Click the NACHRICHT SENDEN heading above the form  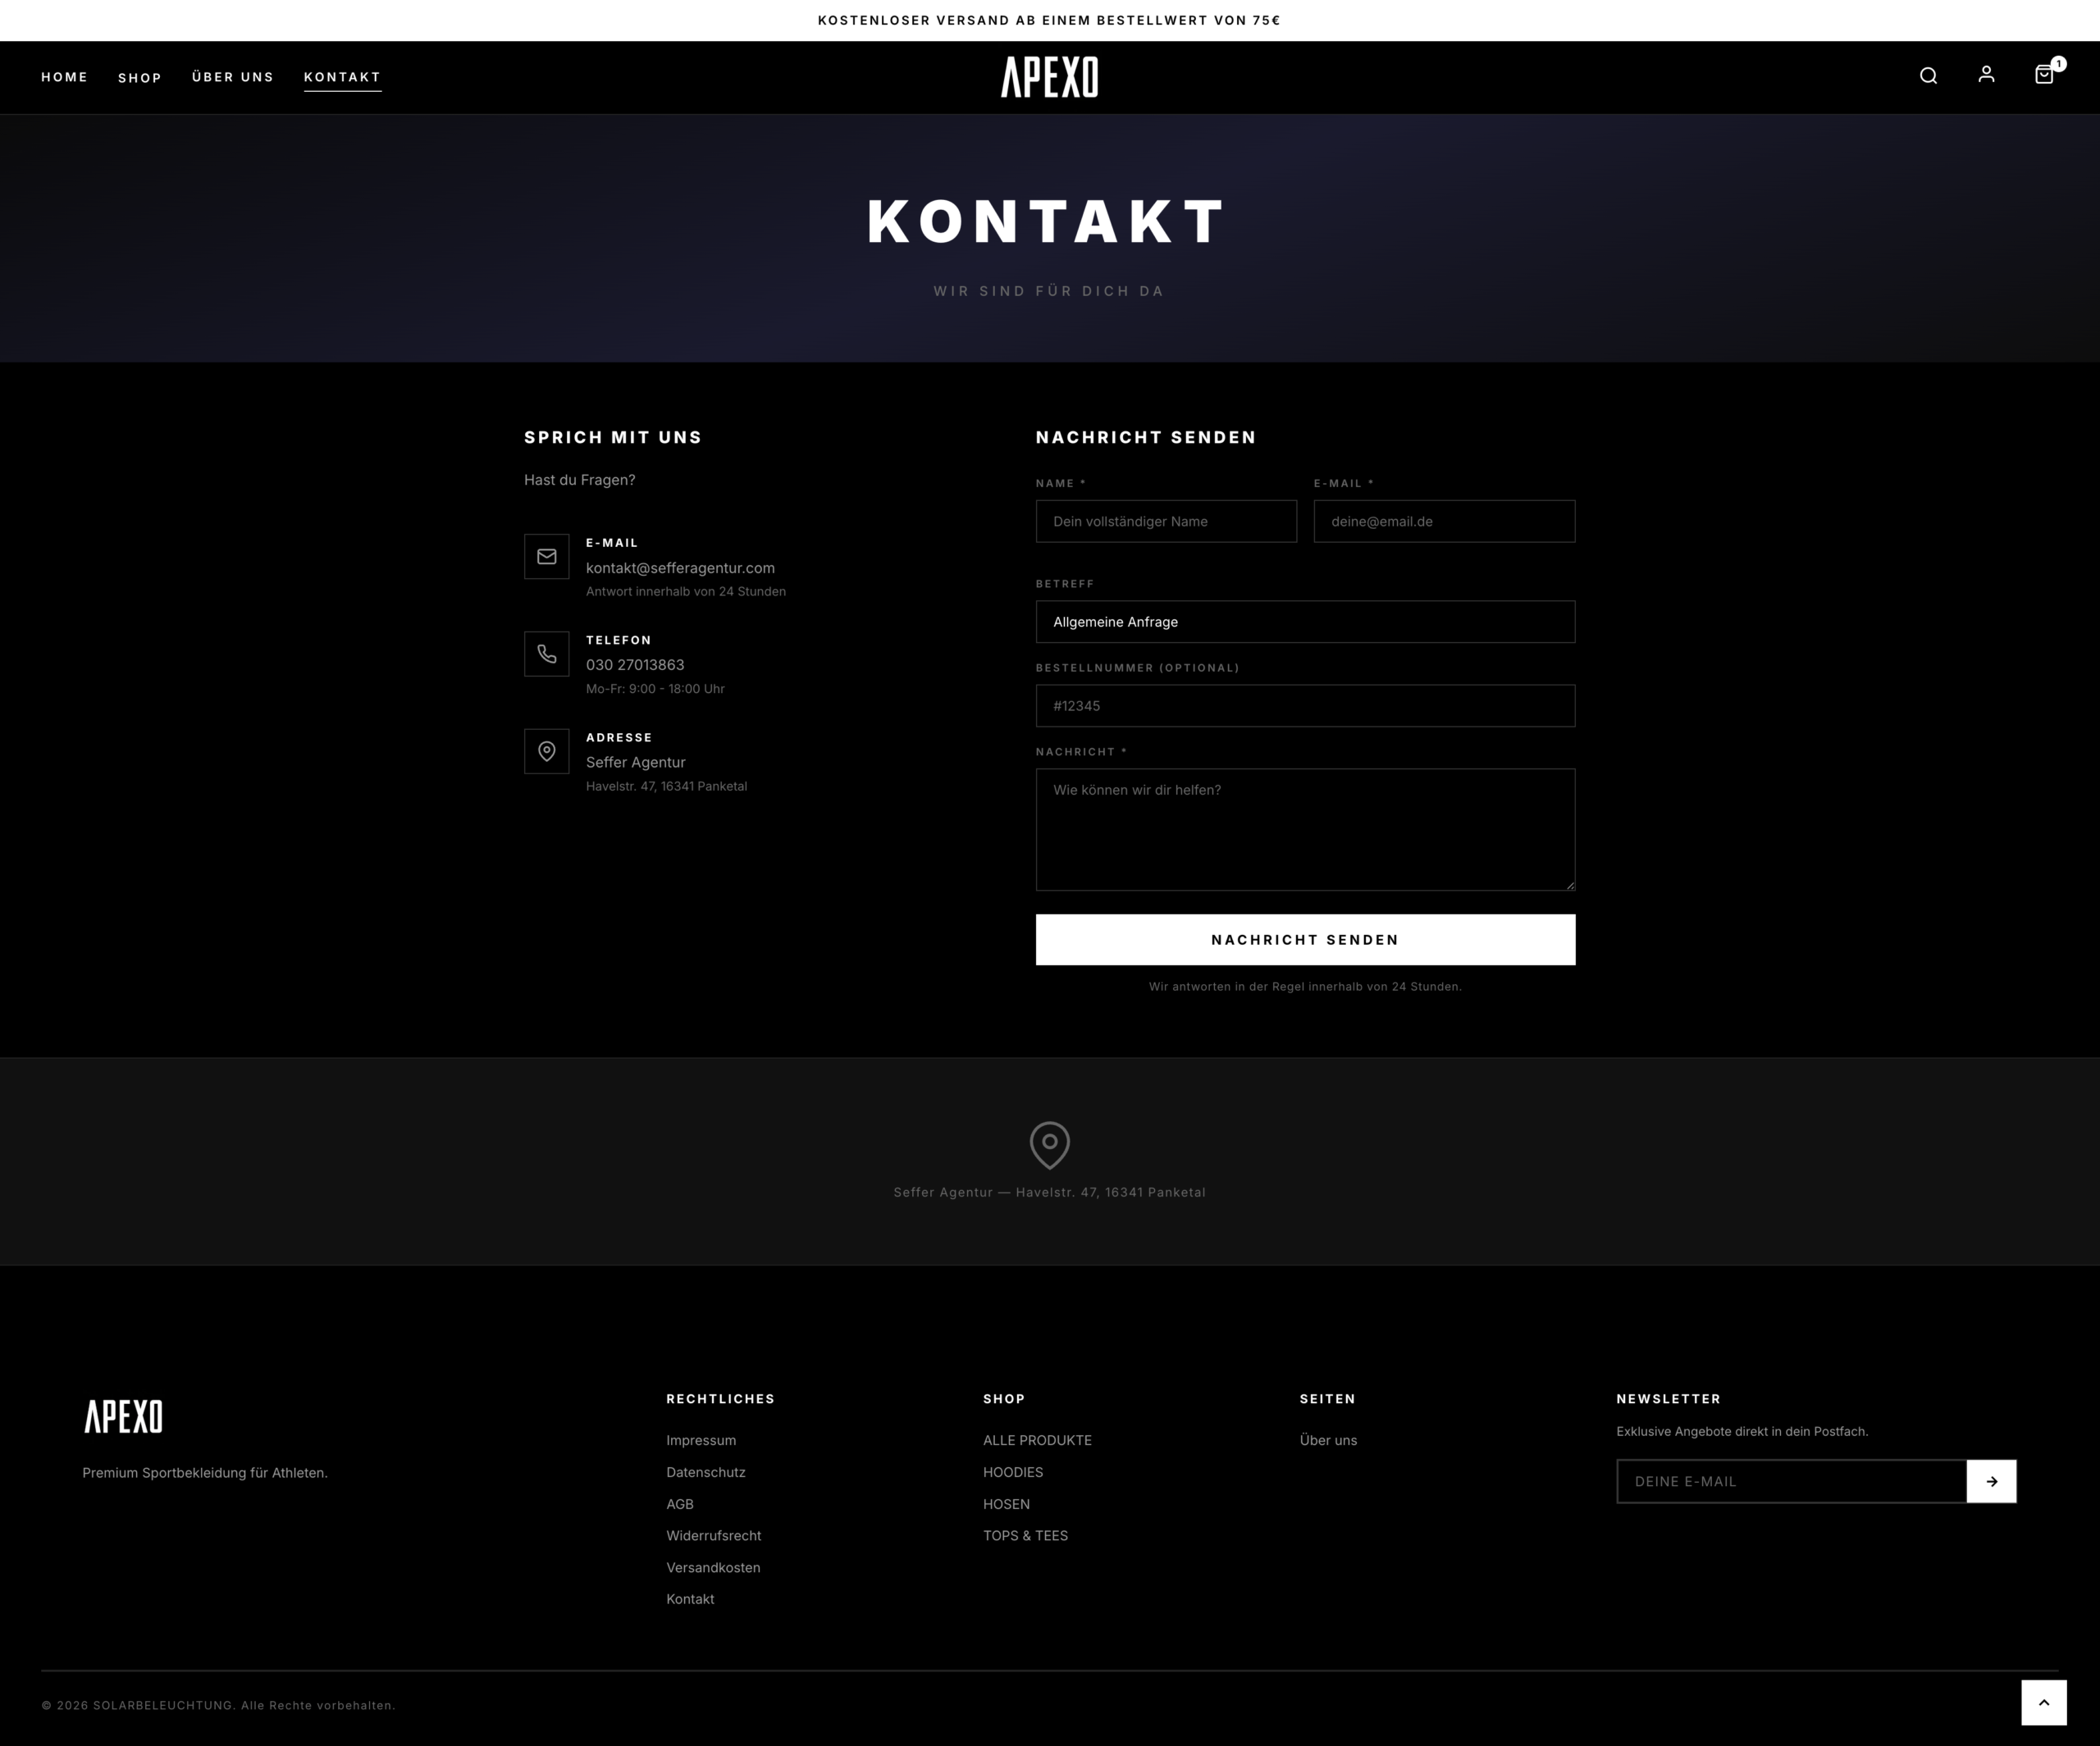click(1146, 437)
